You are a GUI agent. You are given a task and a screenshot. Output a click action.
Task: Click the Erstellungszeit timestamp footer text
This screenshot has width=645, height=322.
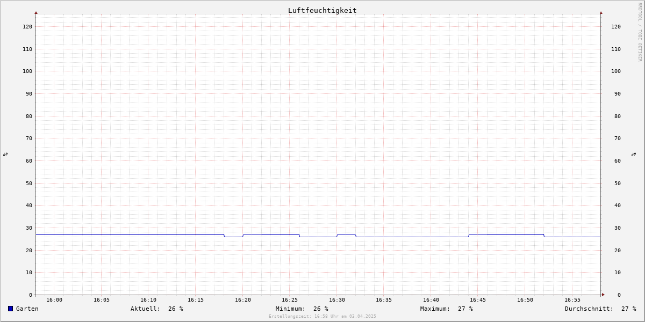[x=322, y=316]
